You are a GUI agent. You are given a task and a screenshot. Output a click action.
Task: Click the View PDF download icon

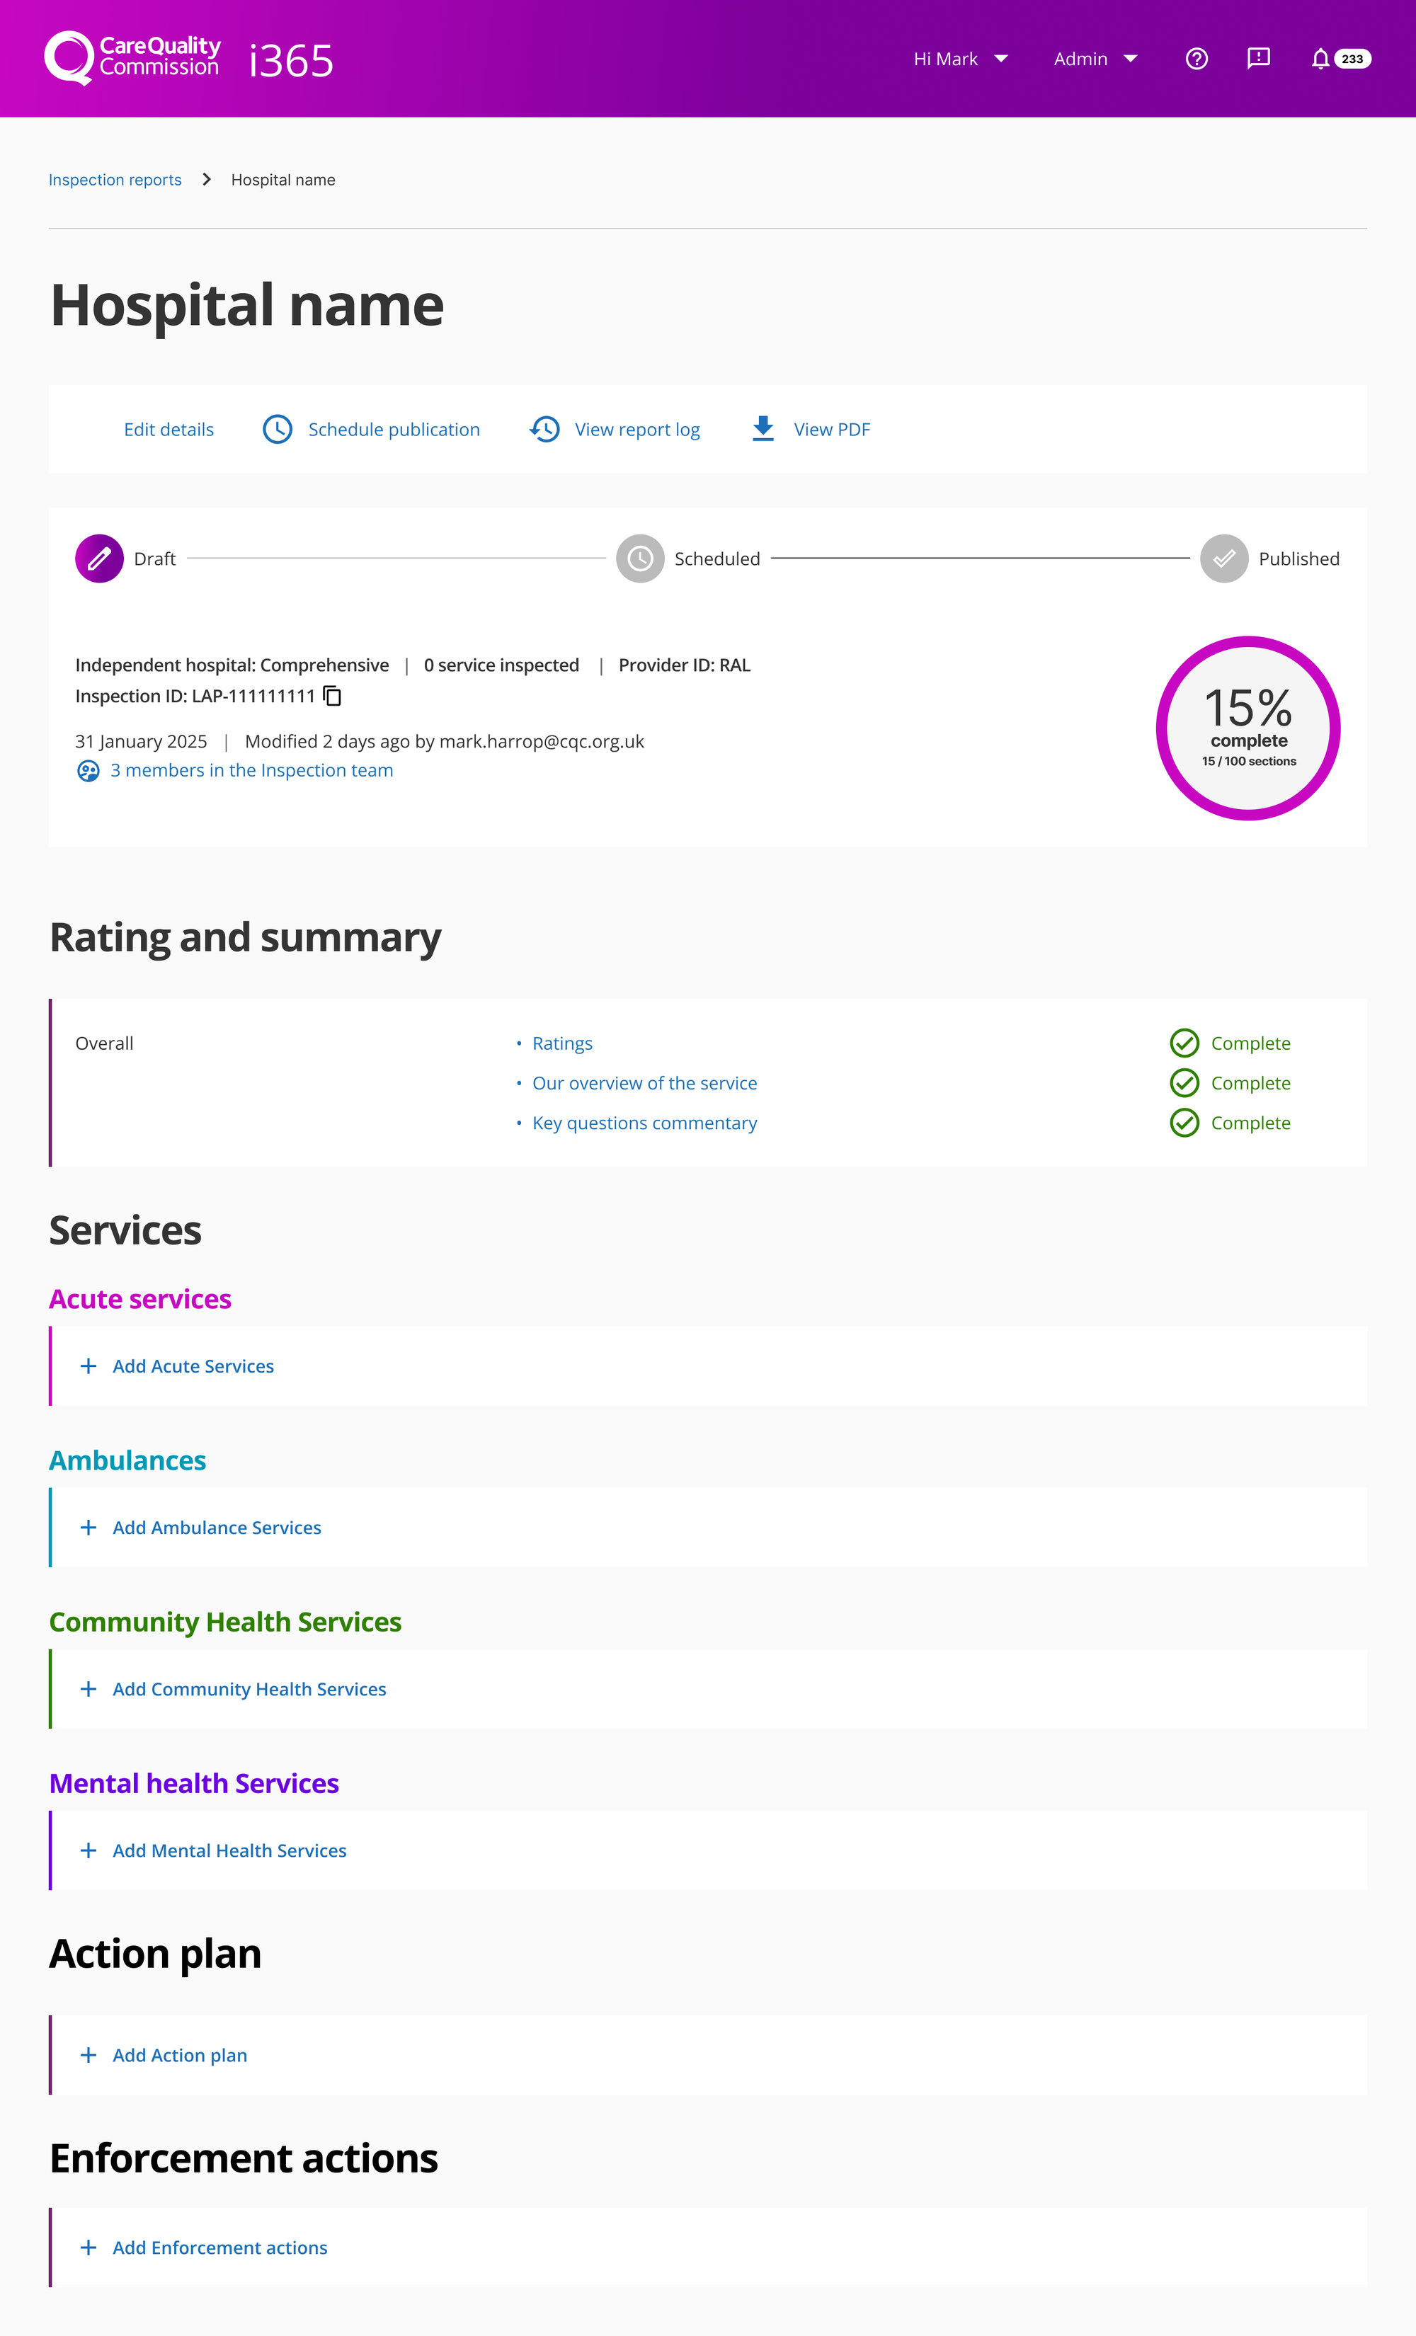coord(763,428)
